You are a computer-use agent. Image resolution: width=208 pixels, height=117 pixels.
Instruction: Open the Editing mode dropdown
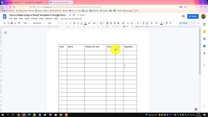[x=187, y=23]
